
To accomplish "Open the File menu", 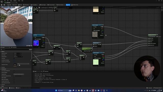I will tap(5, 1).
